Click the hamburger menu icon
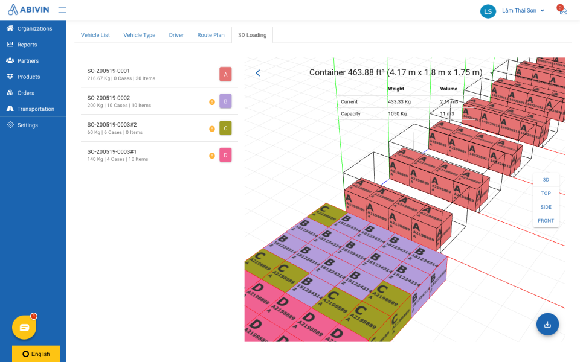Image resolution: width=580 pixels, height=362 pixels. (x=62, y=10)
